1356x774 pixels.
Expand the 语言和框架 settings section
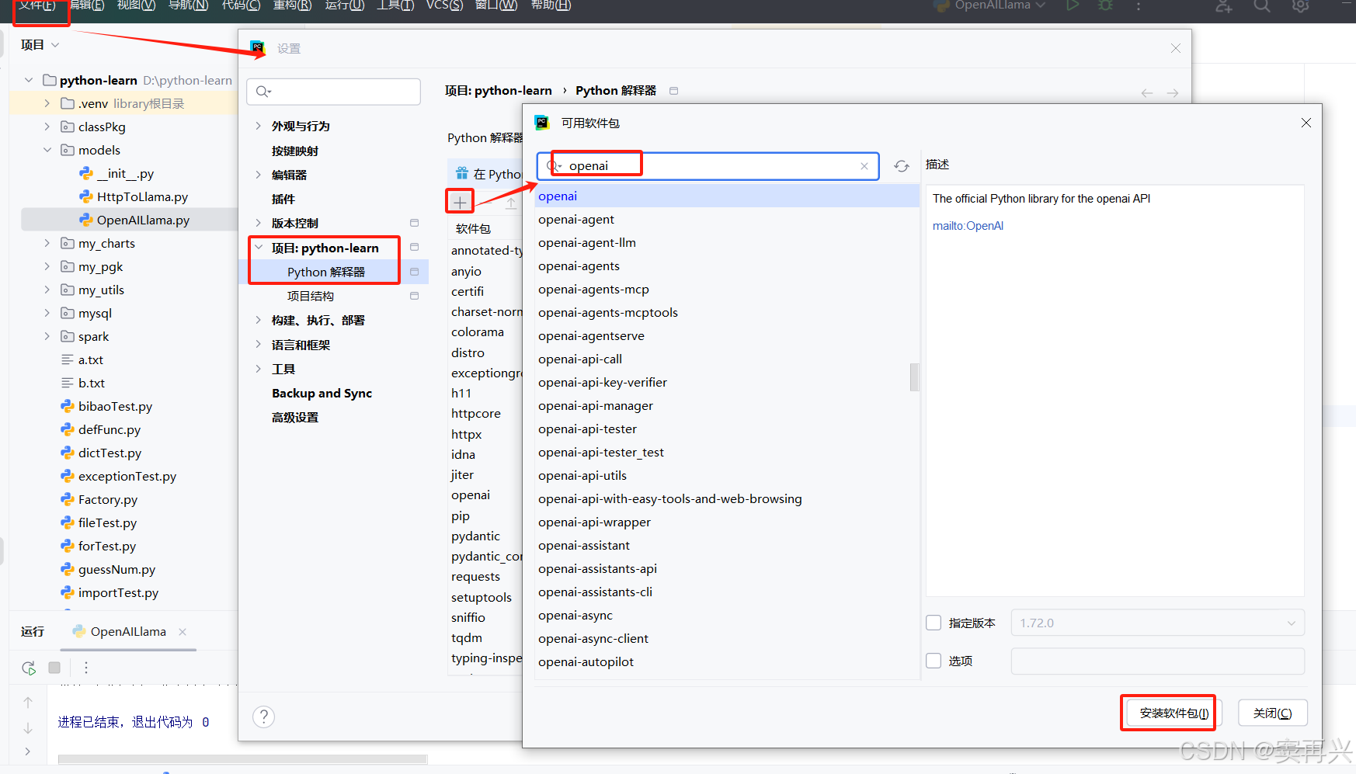coord(259,345)
